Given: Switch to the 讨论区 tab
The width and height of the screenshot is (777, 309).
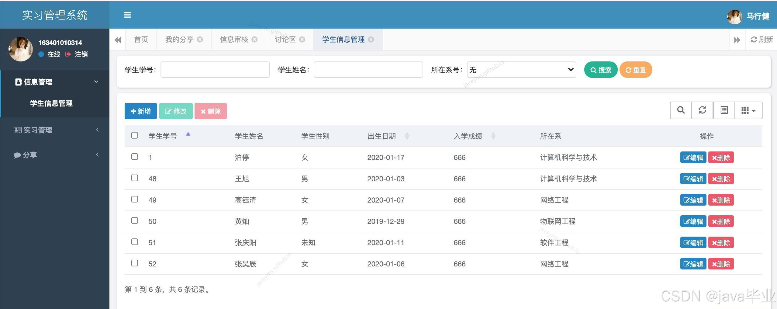Looking at the screenshot, I should (285, 39).
